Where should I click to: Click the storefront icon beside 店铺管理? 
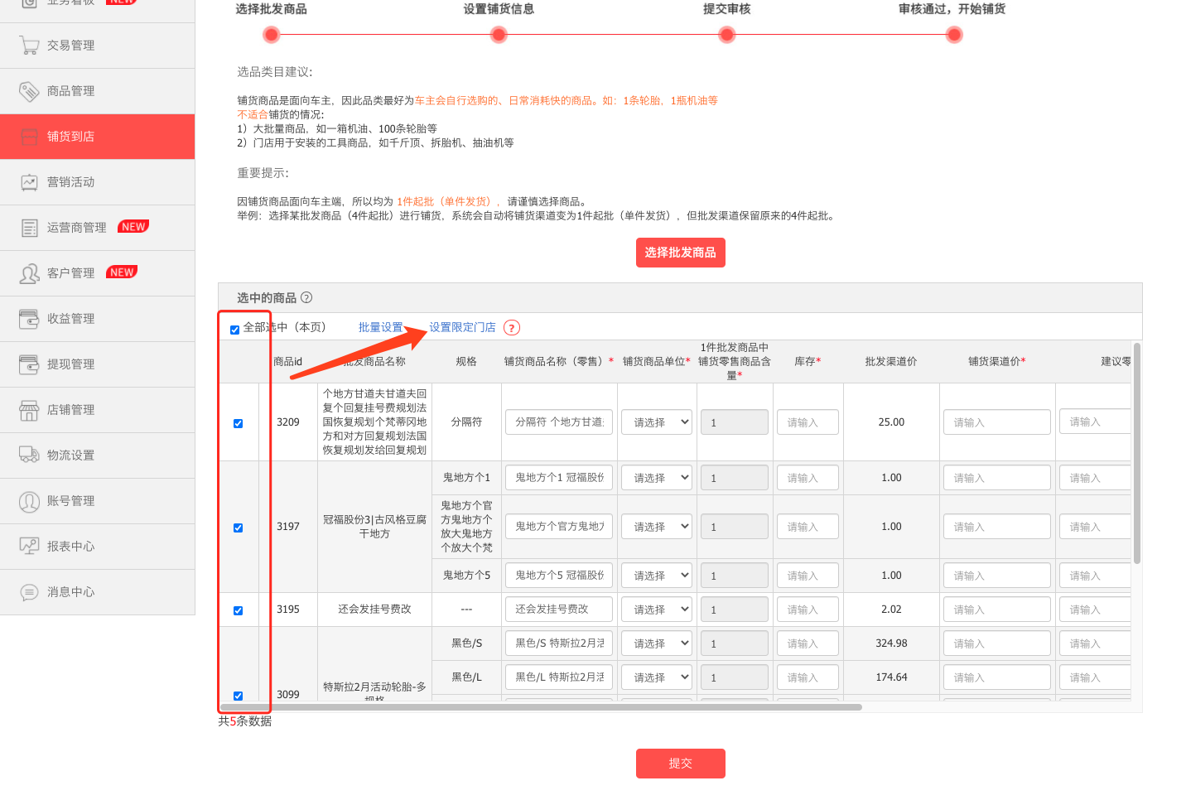[29, 410]
